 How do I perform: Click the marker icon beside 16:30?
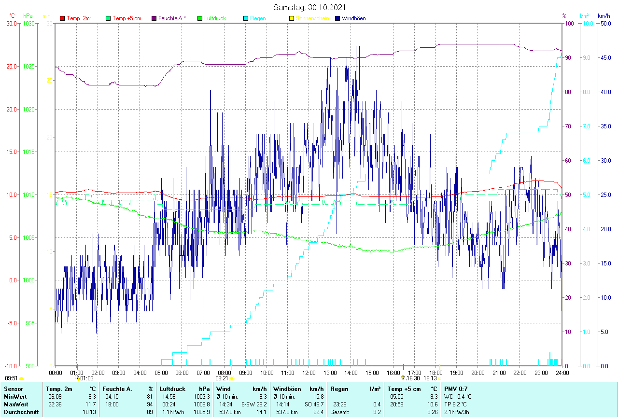tap(403, 378)
